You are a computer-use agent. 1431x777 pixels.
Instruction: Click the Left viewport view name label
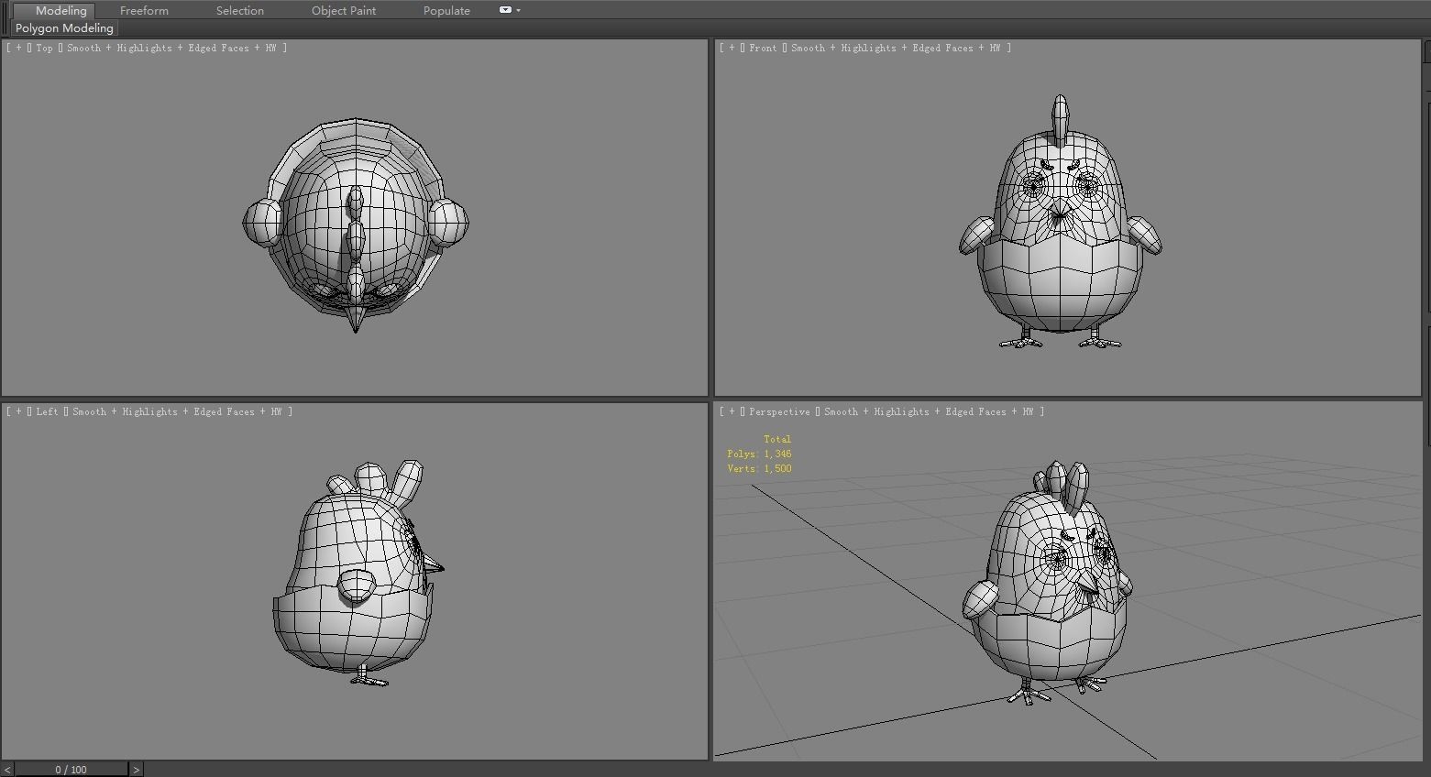coord(48,411)
